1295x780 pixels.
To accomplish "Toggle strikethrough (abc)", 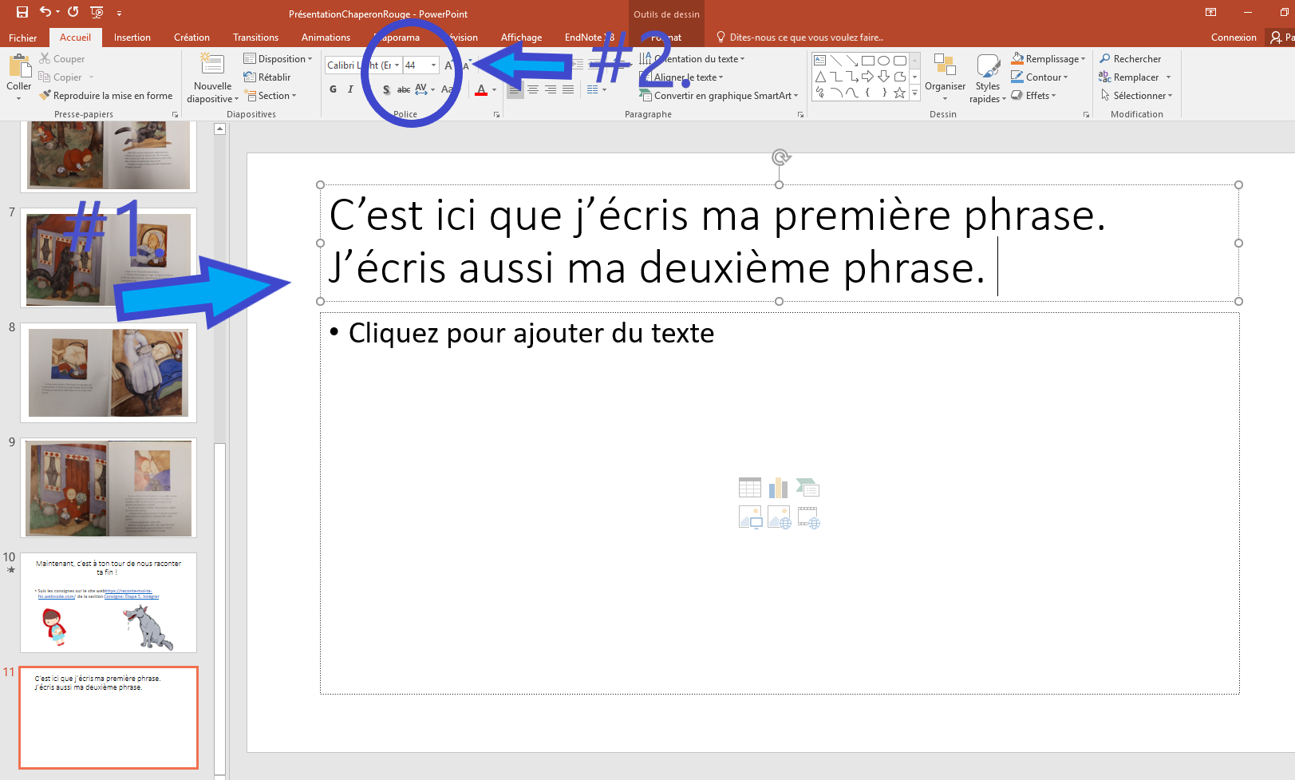I will 404,89.
